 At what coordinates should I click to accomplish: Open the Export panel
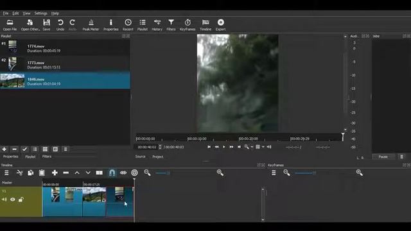click(x=221, y=25)
